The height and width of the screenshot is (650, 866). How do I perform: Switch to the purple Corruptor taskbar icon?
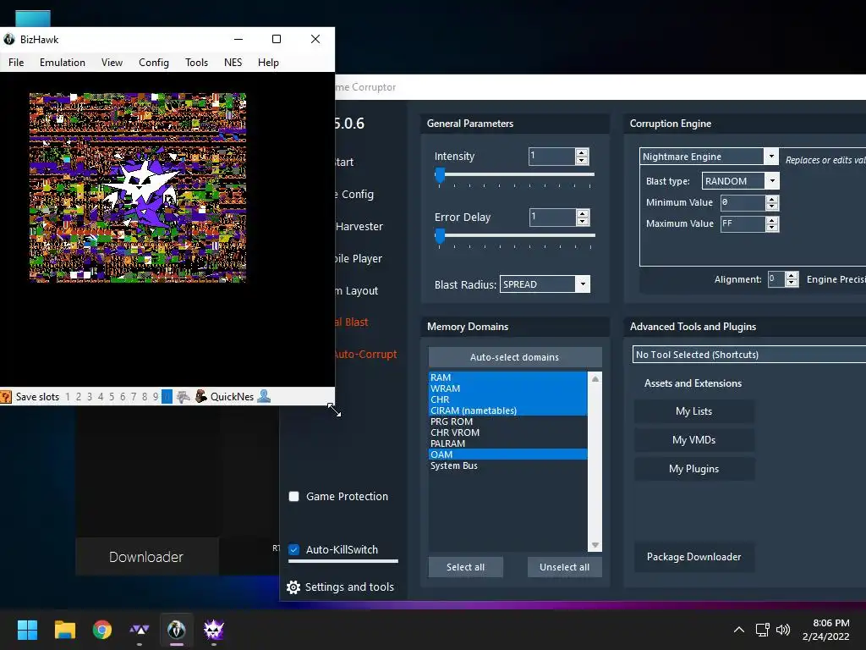pyautogui.click(x=214, y=630)
